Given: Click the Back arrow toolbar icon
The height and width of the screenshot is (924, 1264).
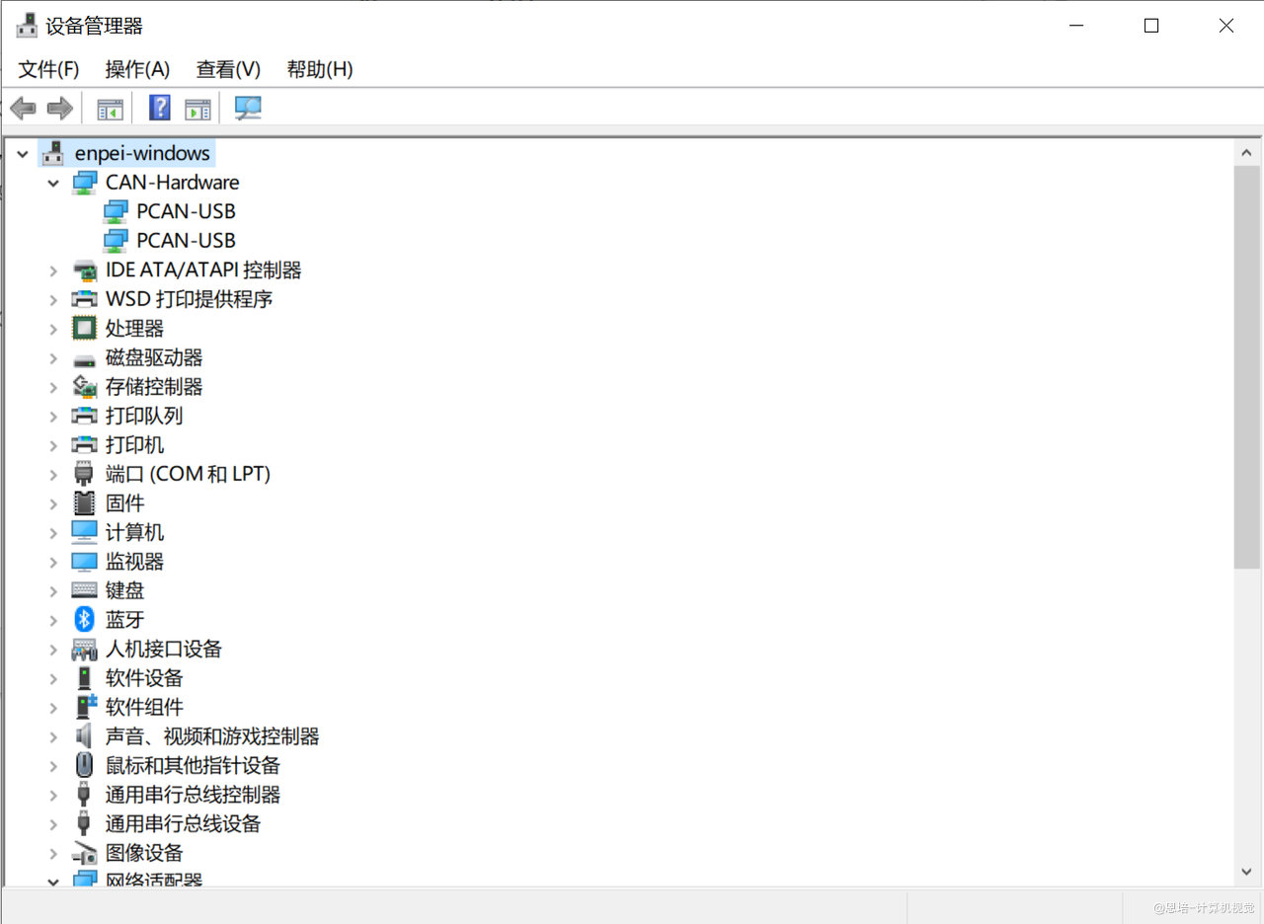Looking at the screenshot, I should tap(23, 109).
